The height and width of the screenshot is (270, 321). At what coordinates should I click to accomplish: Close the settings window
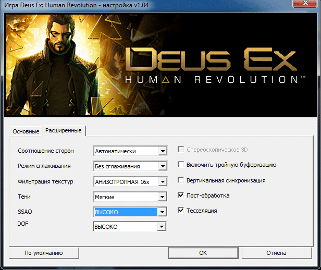click(x=305, y=3)
